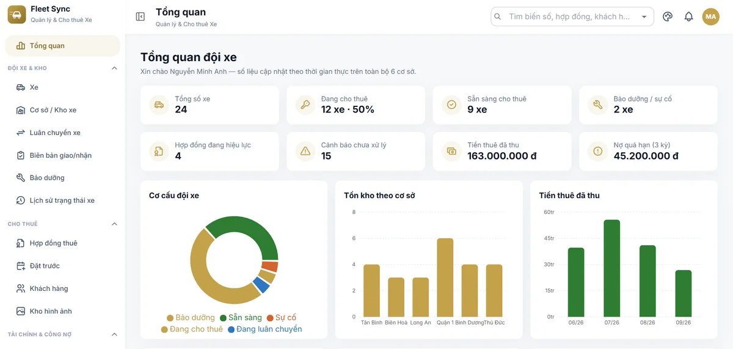The image size is (733, 349).
Task: Open the search box dropdown arrow
Action: [x=644, y=17]
